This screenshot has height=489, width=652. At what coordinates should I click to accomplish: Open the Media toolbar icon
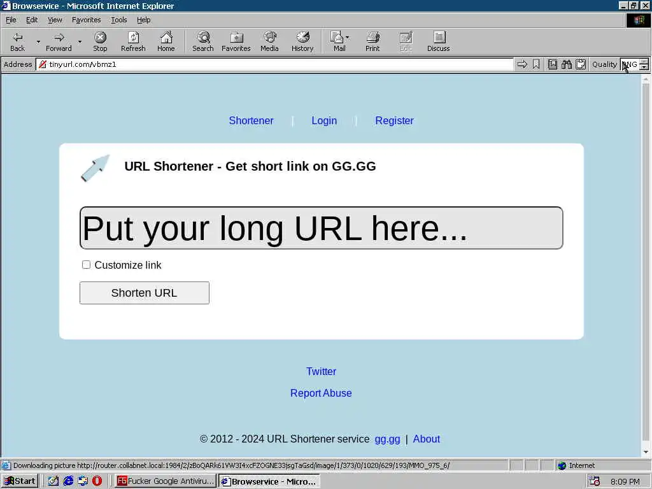coord(269,41)
